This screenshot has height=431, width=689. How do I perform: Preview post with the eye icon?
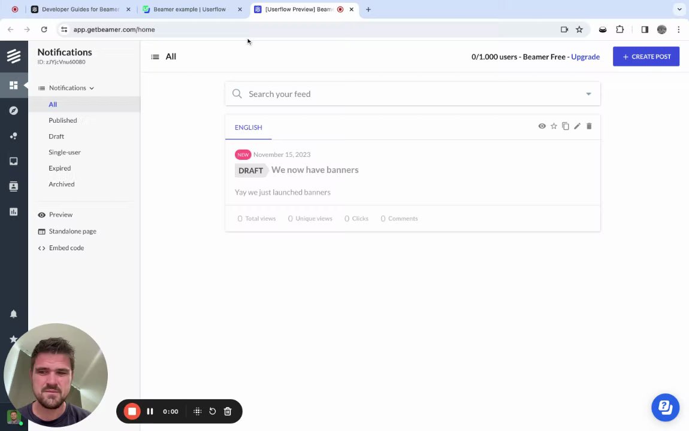tap(542, 126)
